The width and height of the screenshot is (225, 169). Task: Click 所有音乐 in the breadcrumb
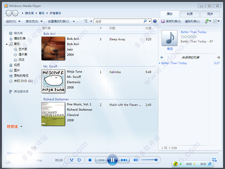click(x=55, y=13)
